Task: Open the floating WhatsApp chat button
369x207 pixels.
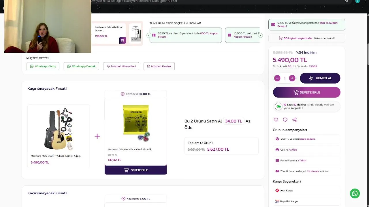Action: (355, 193)
